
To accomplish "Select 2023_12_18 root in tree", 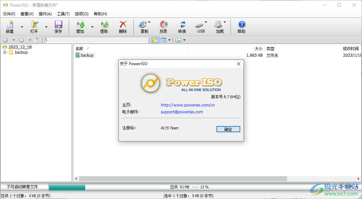I will (20, 47).
